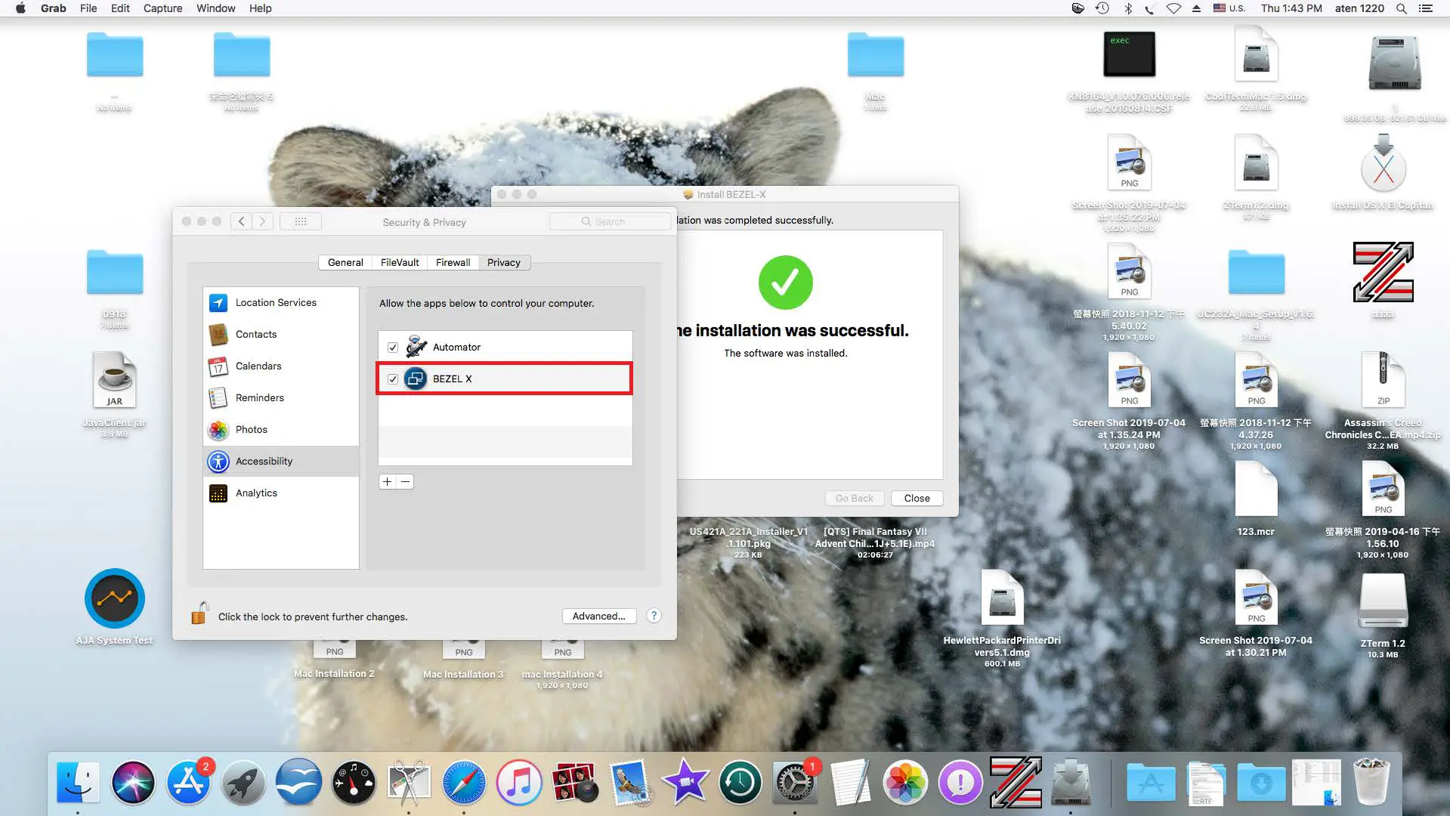Click the Search field in Security & Privacy
Image resolution: width=1450 pixels, height=816 pixels.
click(611, 221)
